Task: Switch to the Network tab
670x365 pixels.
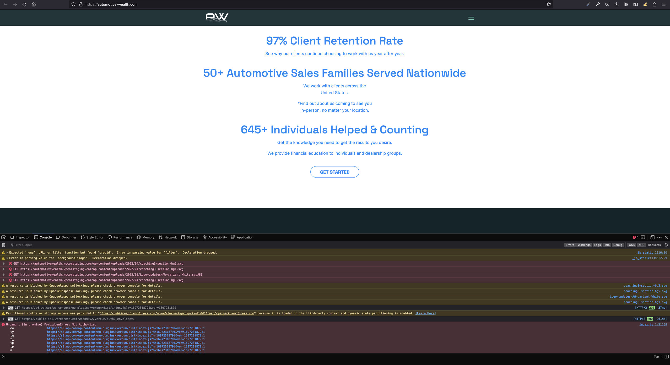Action: click(168, 237)
